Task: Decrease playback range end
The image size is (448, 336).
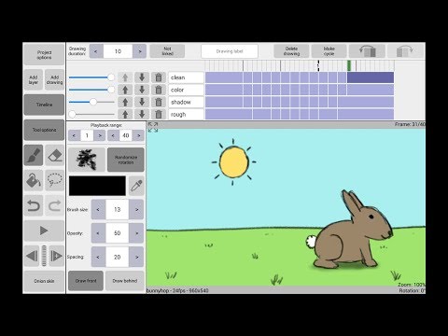Action: [x=113, y=135]
